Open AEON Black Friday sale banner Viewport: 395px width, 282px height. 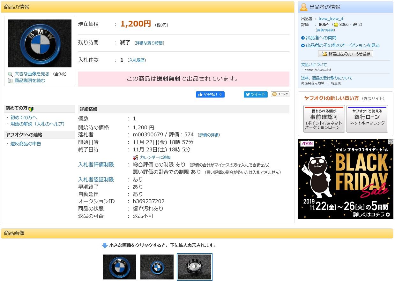346,179
